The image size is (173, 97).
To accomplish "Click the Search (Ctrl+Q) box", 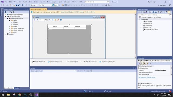I will coord(97,2).
